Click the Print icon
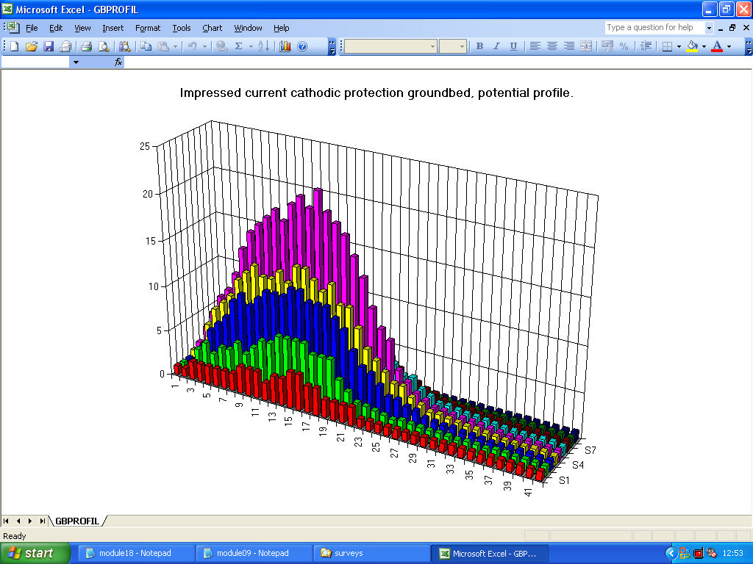Viewport: 753px width, 564px height. (x=86, y=46)
